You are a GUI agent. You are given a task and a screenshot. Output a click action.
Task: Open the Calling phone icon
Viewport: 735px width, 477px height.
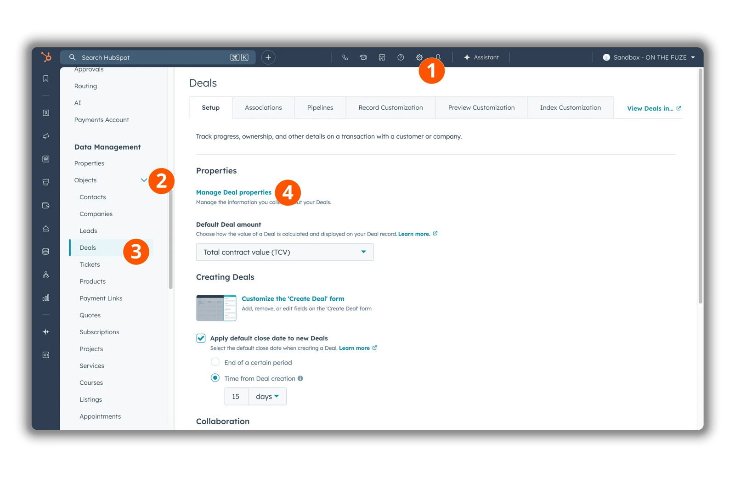coord(345,57)
